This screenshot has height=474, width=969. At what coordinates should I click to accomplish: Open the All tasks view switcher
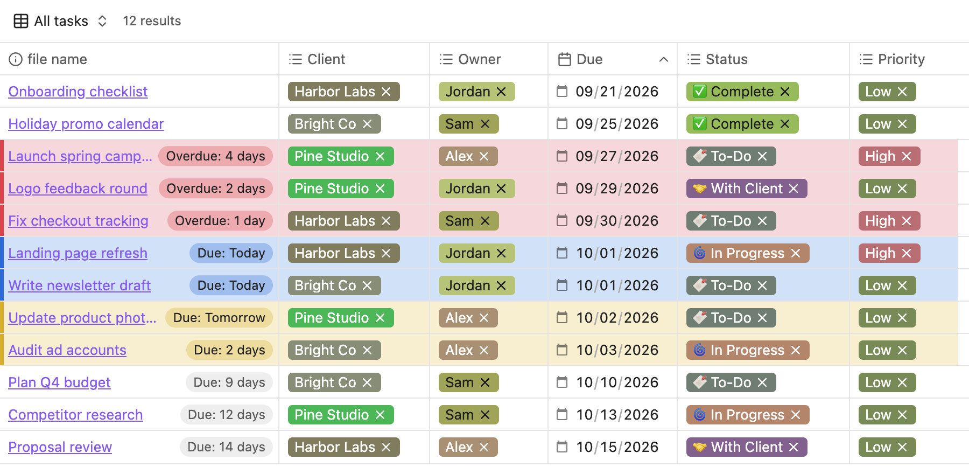coord(61,21)
